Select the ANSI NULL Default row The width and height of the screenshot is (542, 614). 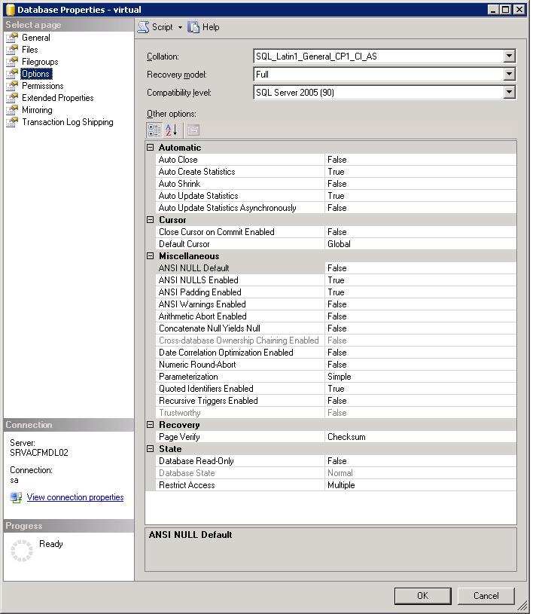click(336, 268)
